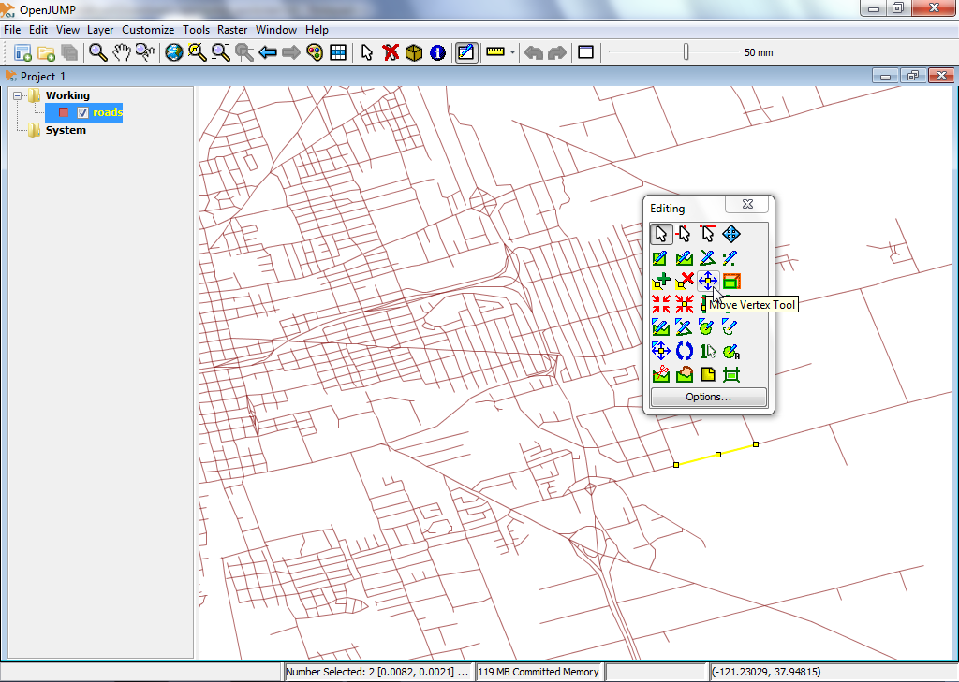Collapse the Working category node
Image resolution: width=959 pixels, height=682 pixels.
tap(18, 95)
